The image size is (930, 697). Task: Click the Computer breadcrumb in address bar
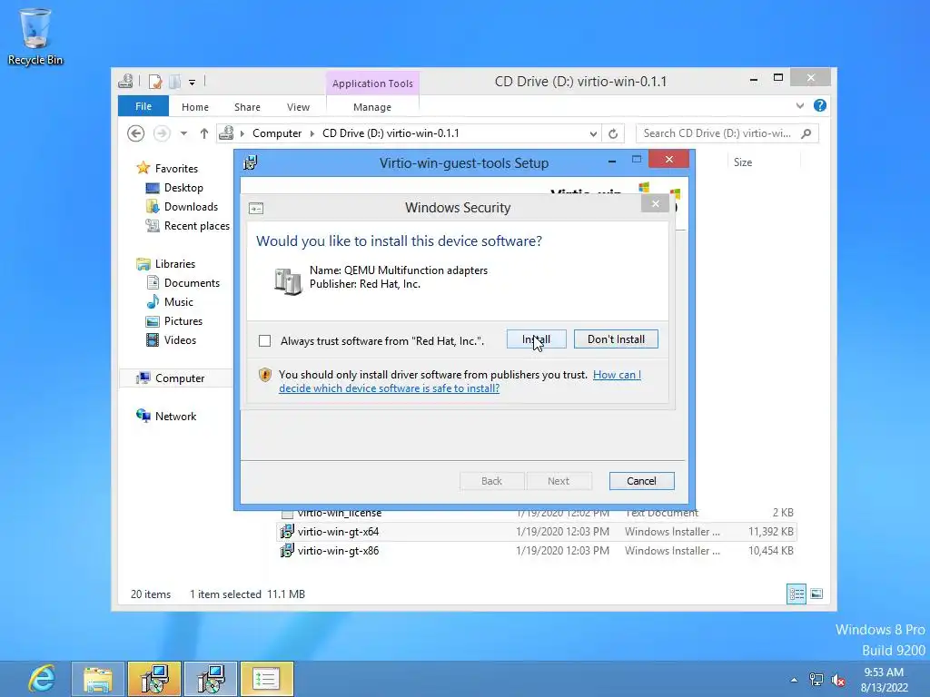[x=277, y=133]
